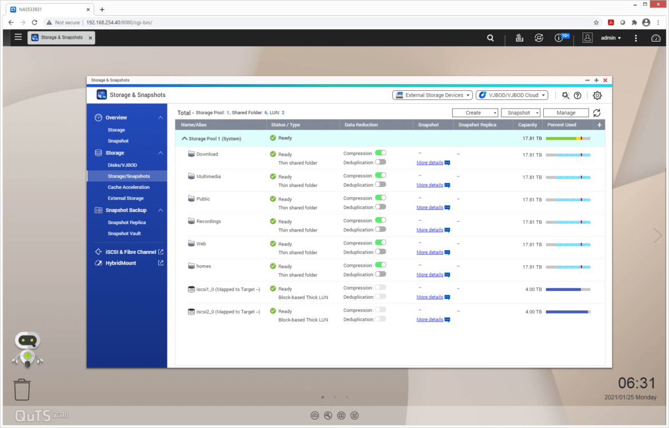
Task: Open the Create dropdown button
Action: (475, 113)
